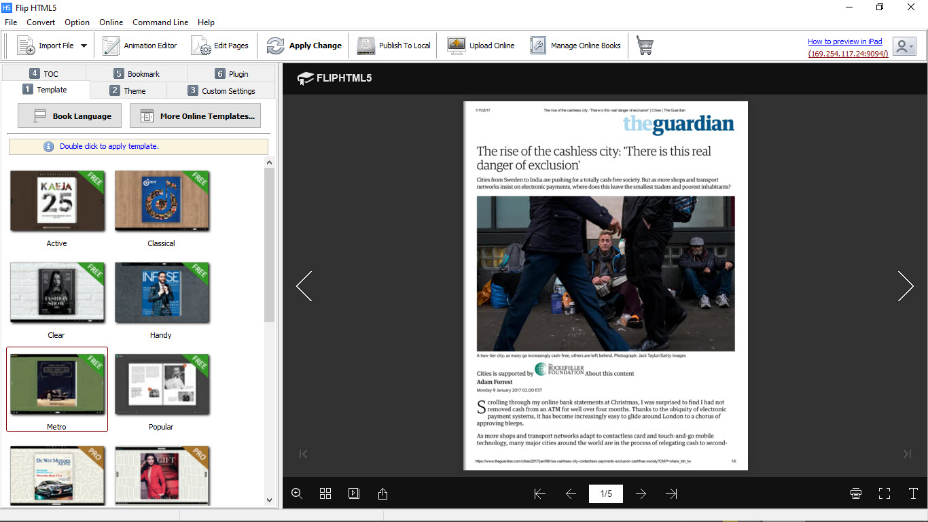Open the Command Line menu

click(x=160, y=22)
